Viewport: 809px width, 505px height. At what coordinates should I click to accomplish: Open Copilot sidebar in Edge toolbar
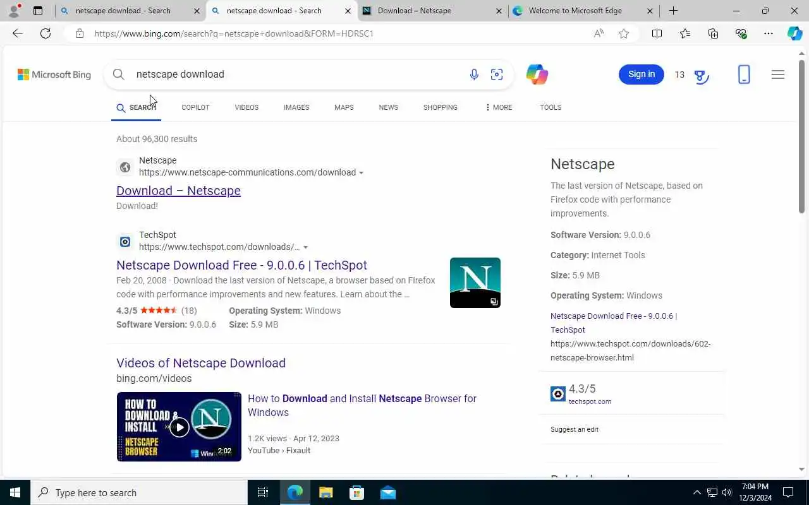pos(794,33)
